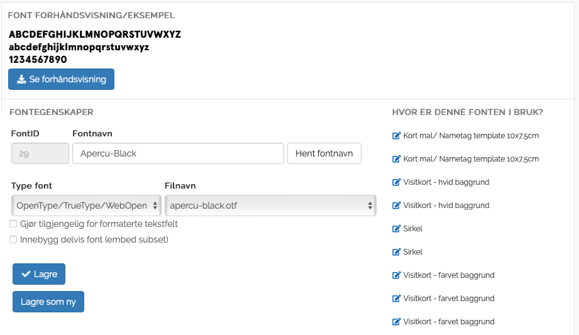Image resolution: width=579 pixels, height=335 pixels.
Task: Click the disabled FontID field
Action: pyautogui.click(x=40, y=153)
